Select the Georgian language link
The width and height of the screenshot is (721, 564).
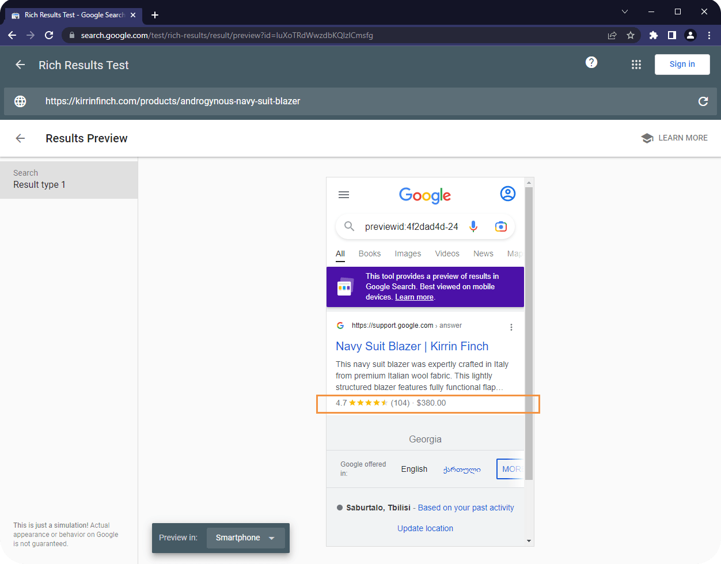[x=462, y=470]
